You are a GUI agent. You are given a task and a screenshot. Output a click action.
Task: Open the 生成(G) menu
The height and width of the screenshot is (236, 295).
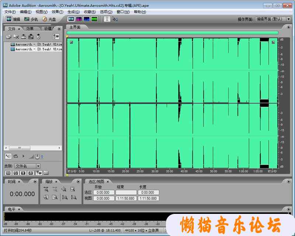(x=73, y=12)
